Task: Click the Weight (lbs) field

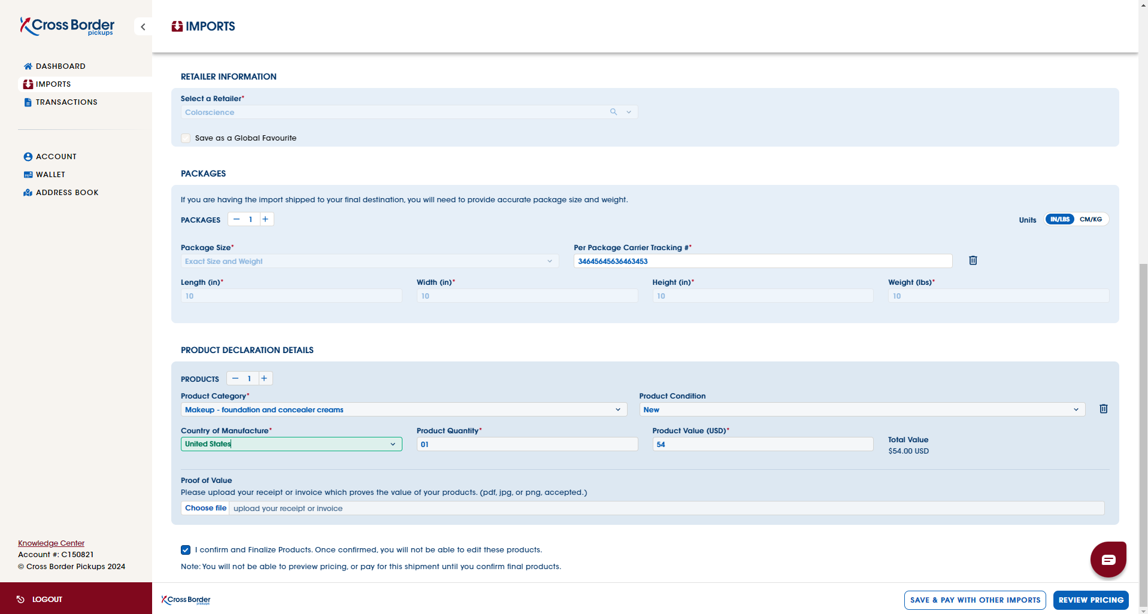Action: [998, 296]
